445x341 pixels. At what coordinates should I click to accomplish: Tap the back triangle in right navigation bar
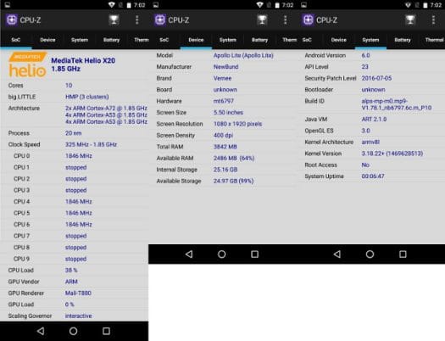[337, 254]
